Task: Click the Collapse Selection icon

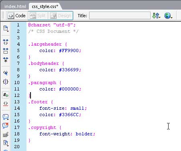Action: tap(6, 51)
